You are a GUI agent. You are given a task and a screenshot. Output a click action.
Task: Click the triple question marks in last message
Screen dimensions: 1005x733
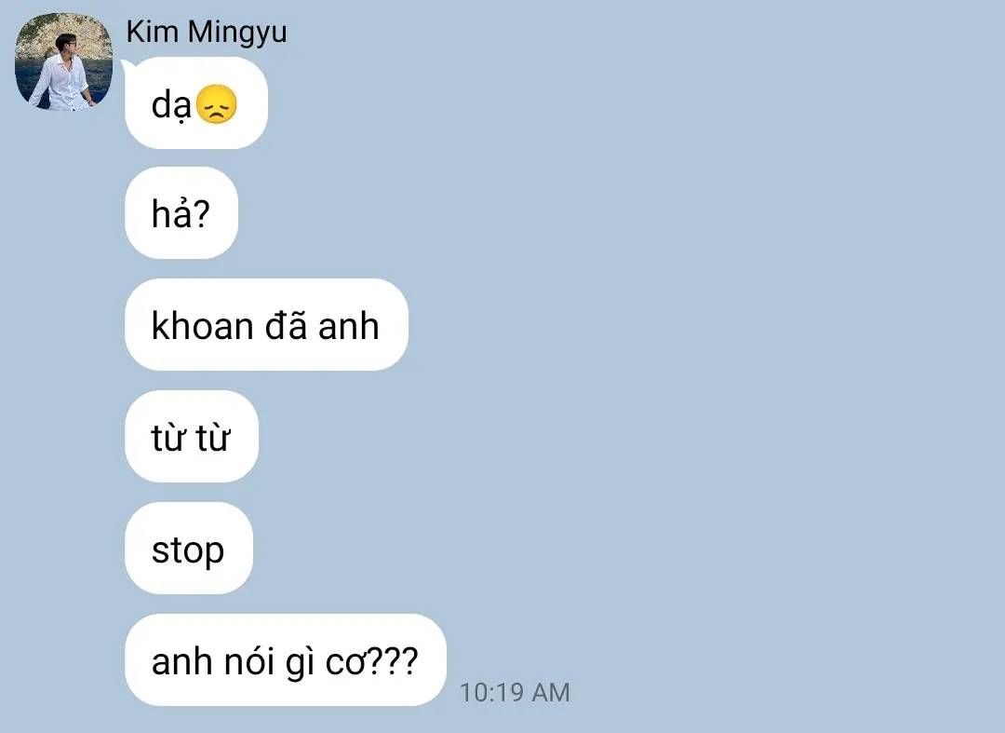point(393,660)
